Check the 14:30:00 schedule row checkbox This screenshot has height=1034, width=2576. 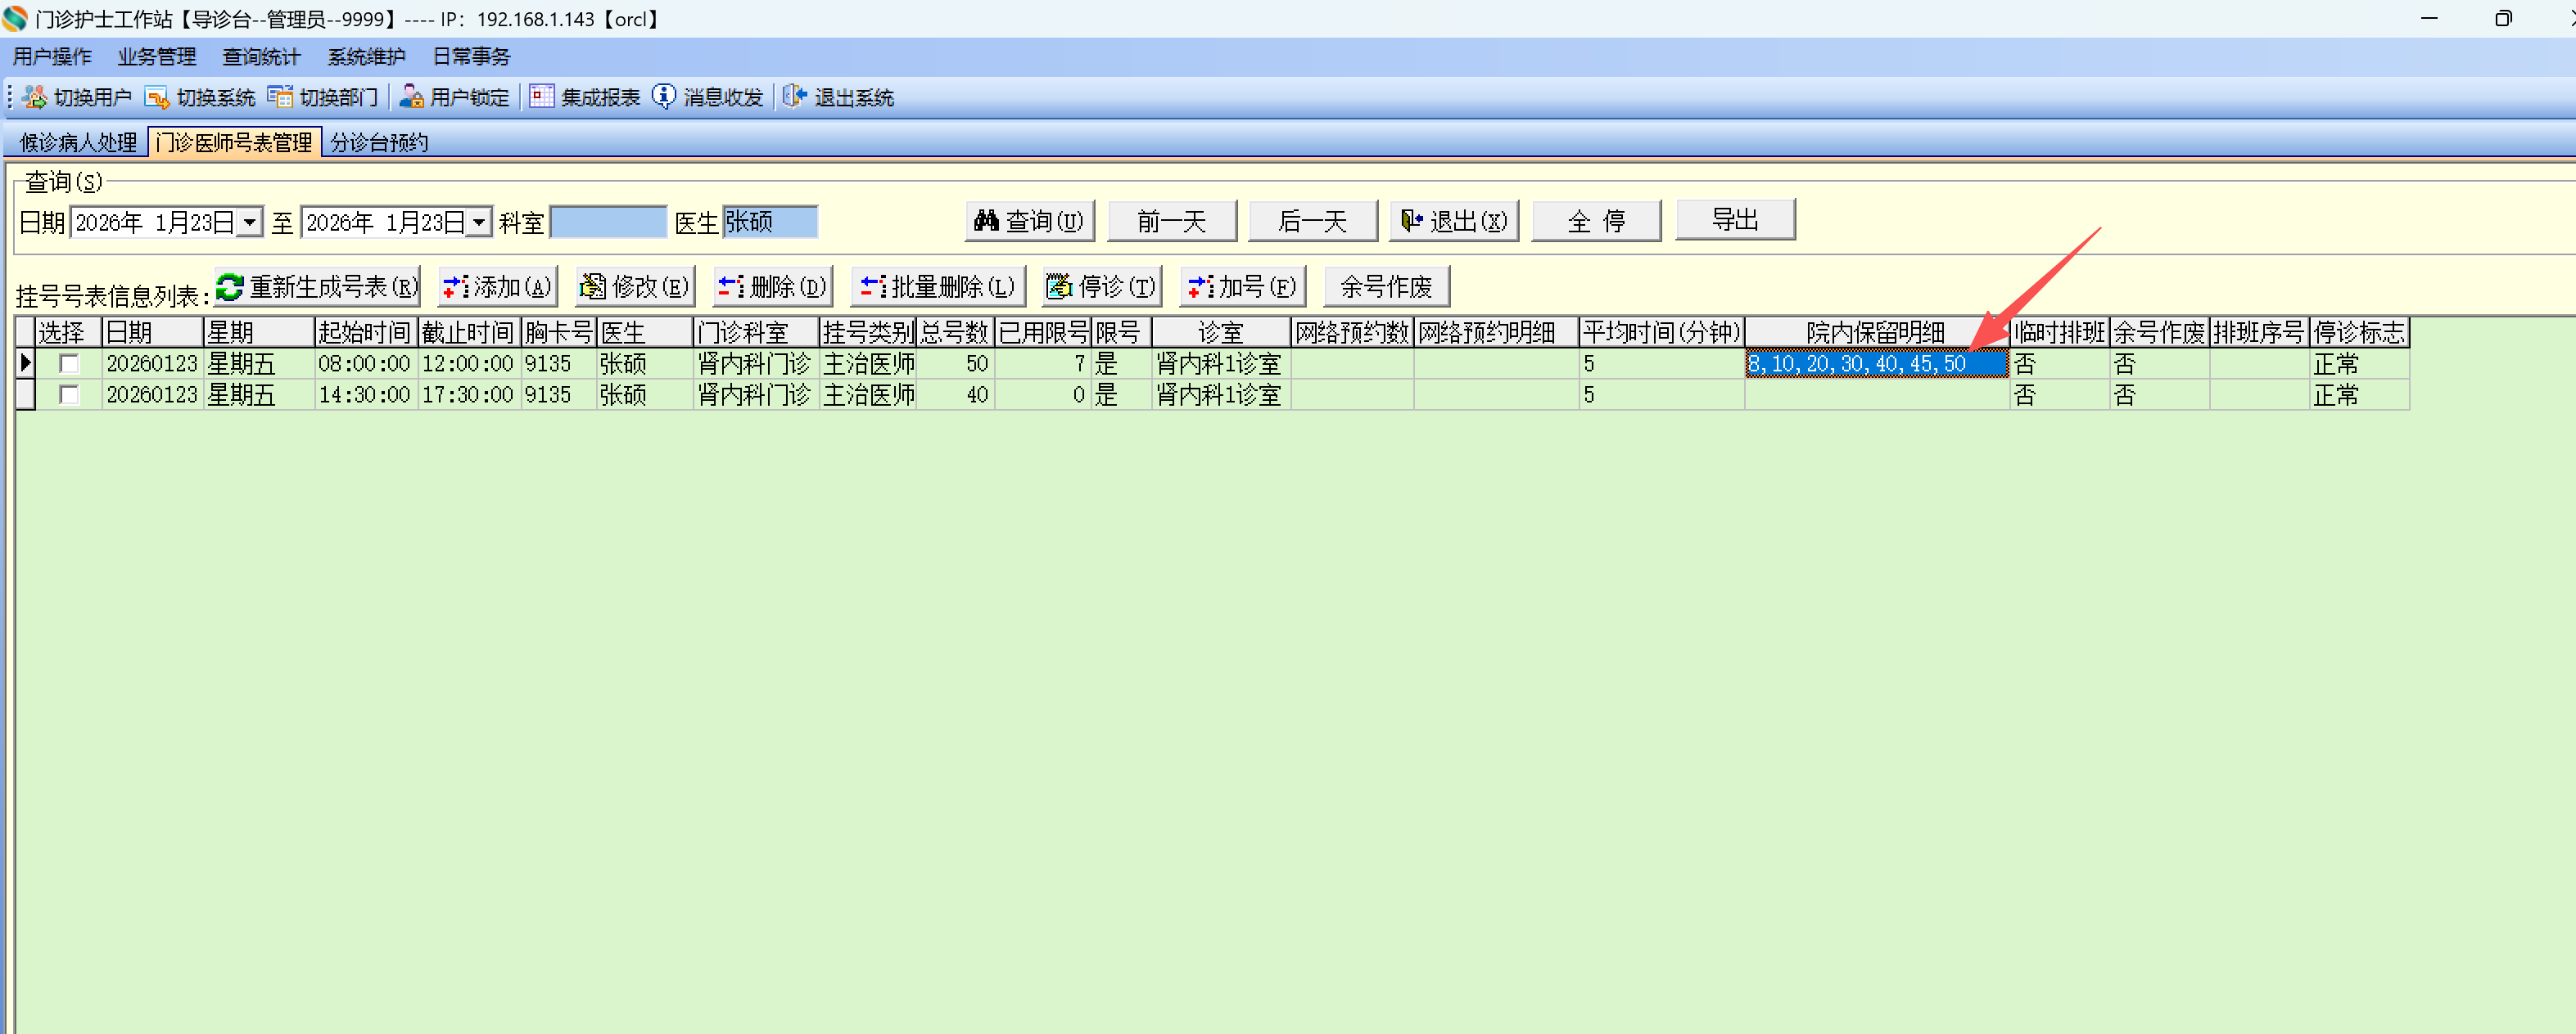click(x=69, y=394)
